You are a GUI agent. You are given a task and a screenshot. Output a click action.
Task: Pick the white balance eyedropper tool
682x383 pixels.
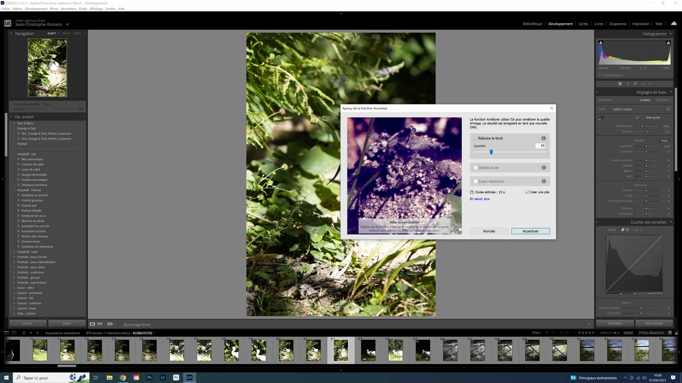(x=601, y=118)
